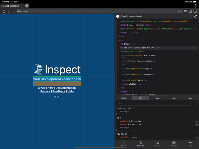The image size is (199, 149).
Task: Open the Privacy link
Action: tap(45, 91)
